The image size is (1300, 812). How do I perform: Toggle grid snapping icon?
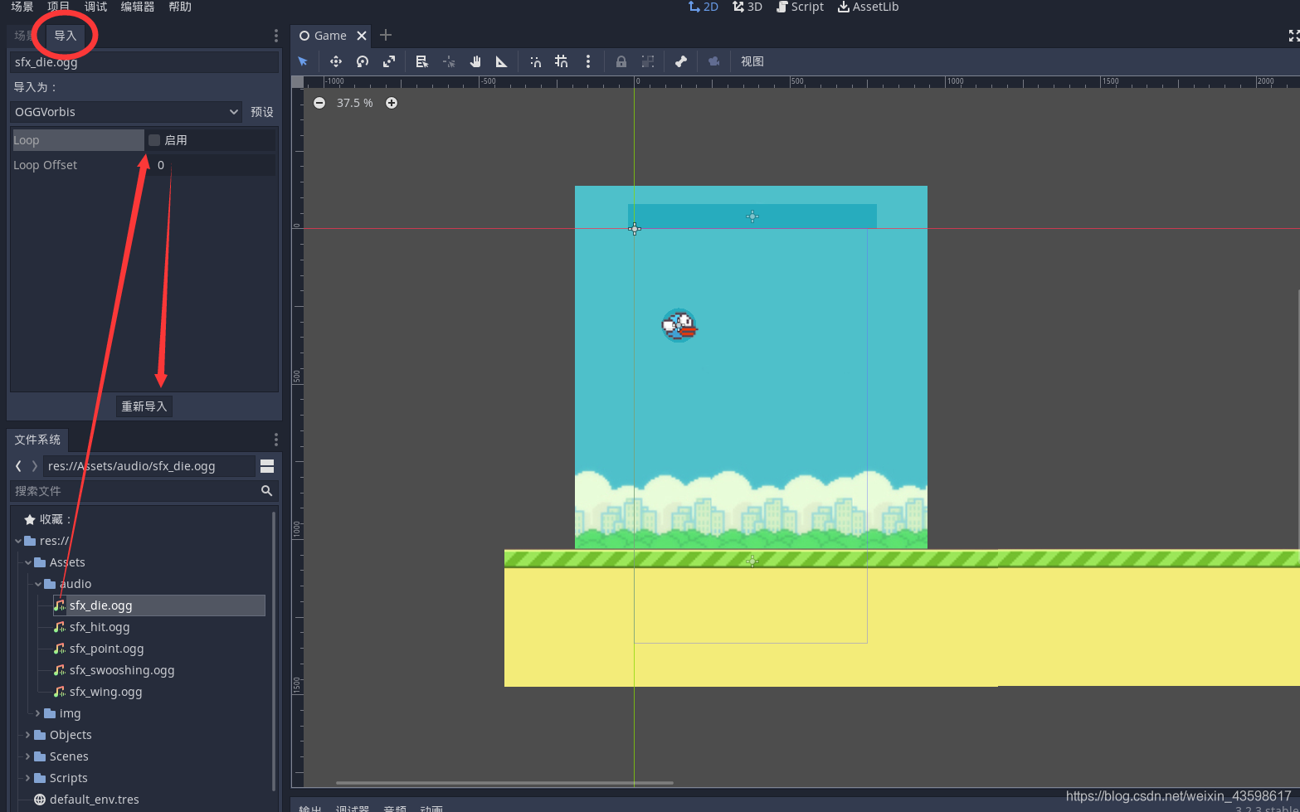tap(562, 61)
